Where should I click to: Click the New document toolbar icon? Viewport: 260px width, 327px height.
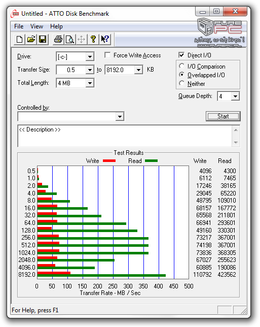20,39
